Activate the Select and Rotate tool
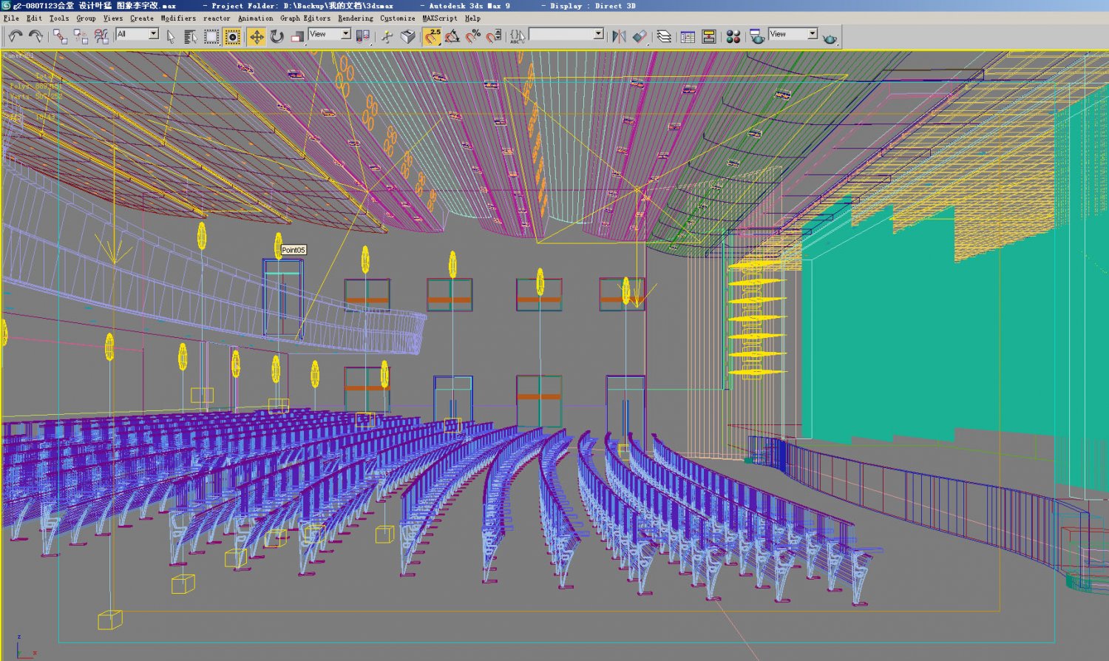Screen dimensions: 1109x661 coord(275,34)
